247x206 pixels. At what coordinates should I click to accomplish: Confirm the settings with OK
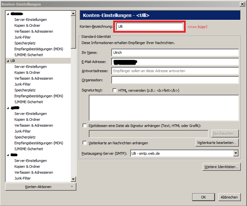coord(203,197)
